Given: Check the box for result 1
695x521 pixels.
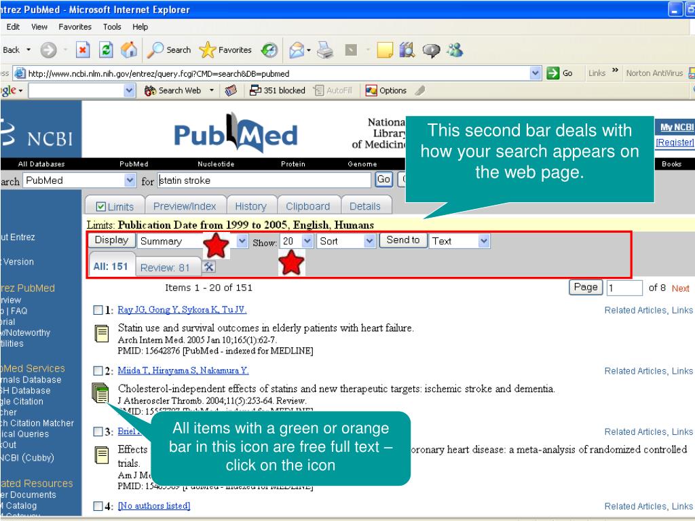Looking at the screenshot, I should tap(98, 310).
